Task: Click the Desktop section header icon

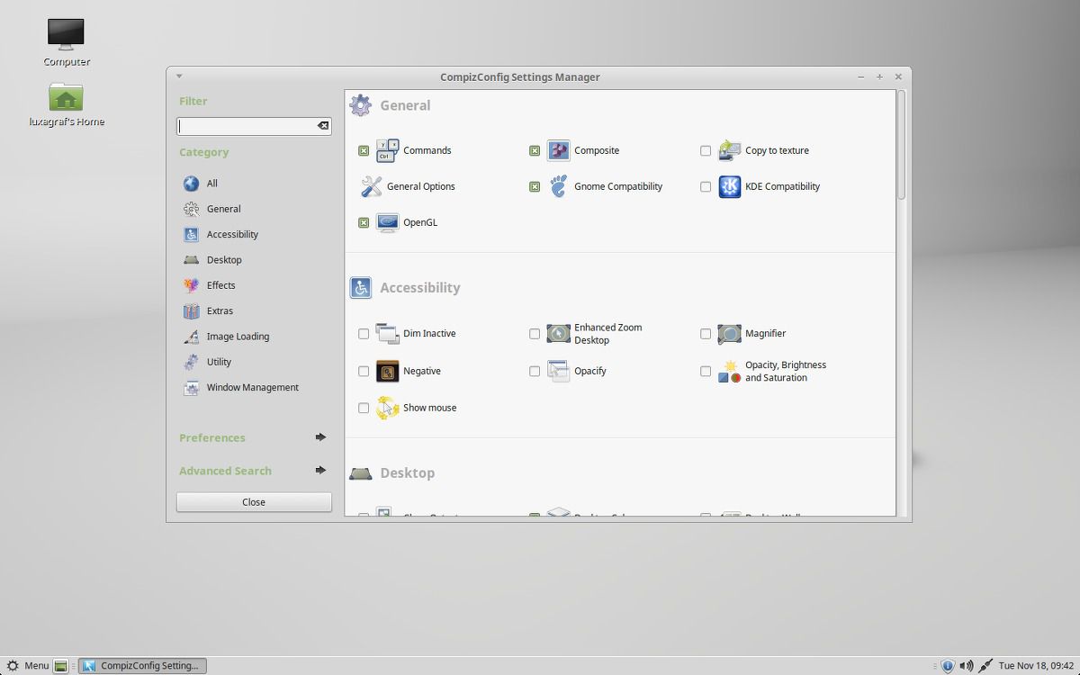Action: [360, 473]
